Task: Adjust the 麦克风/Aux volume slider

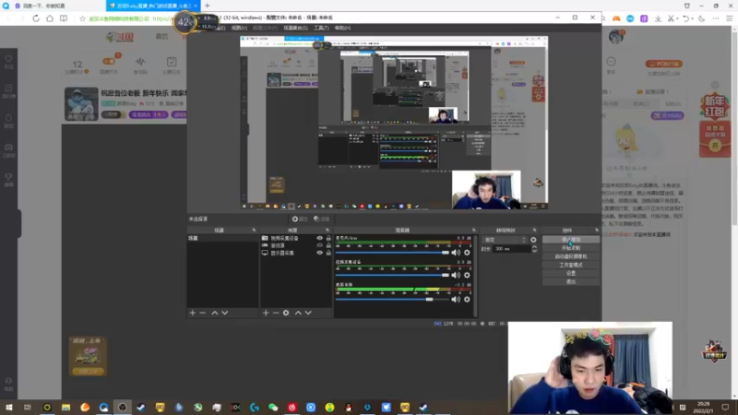Action: (x=393, y=253)
